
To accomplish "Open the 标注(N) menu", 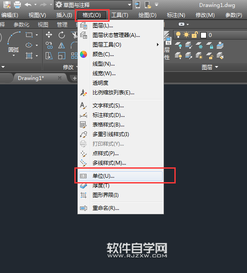I will (x=176, y=15).
